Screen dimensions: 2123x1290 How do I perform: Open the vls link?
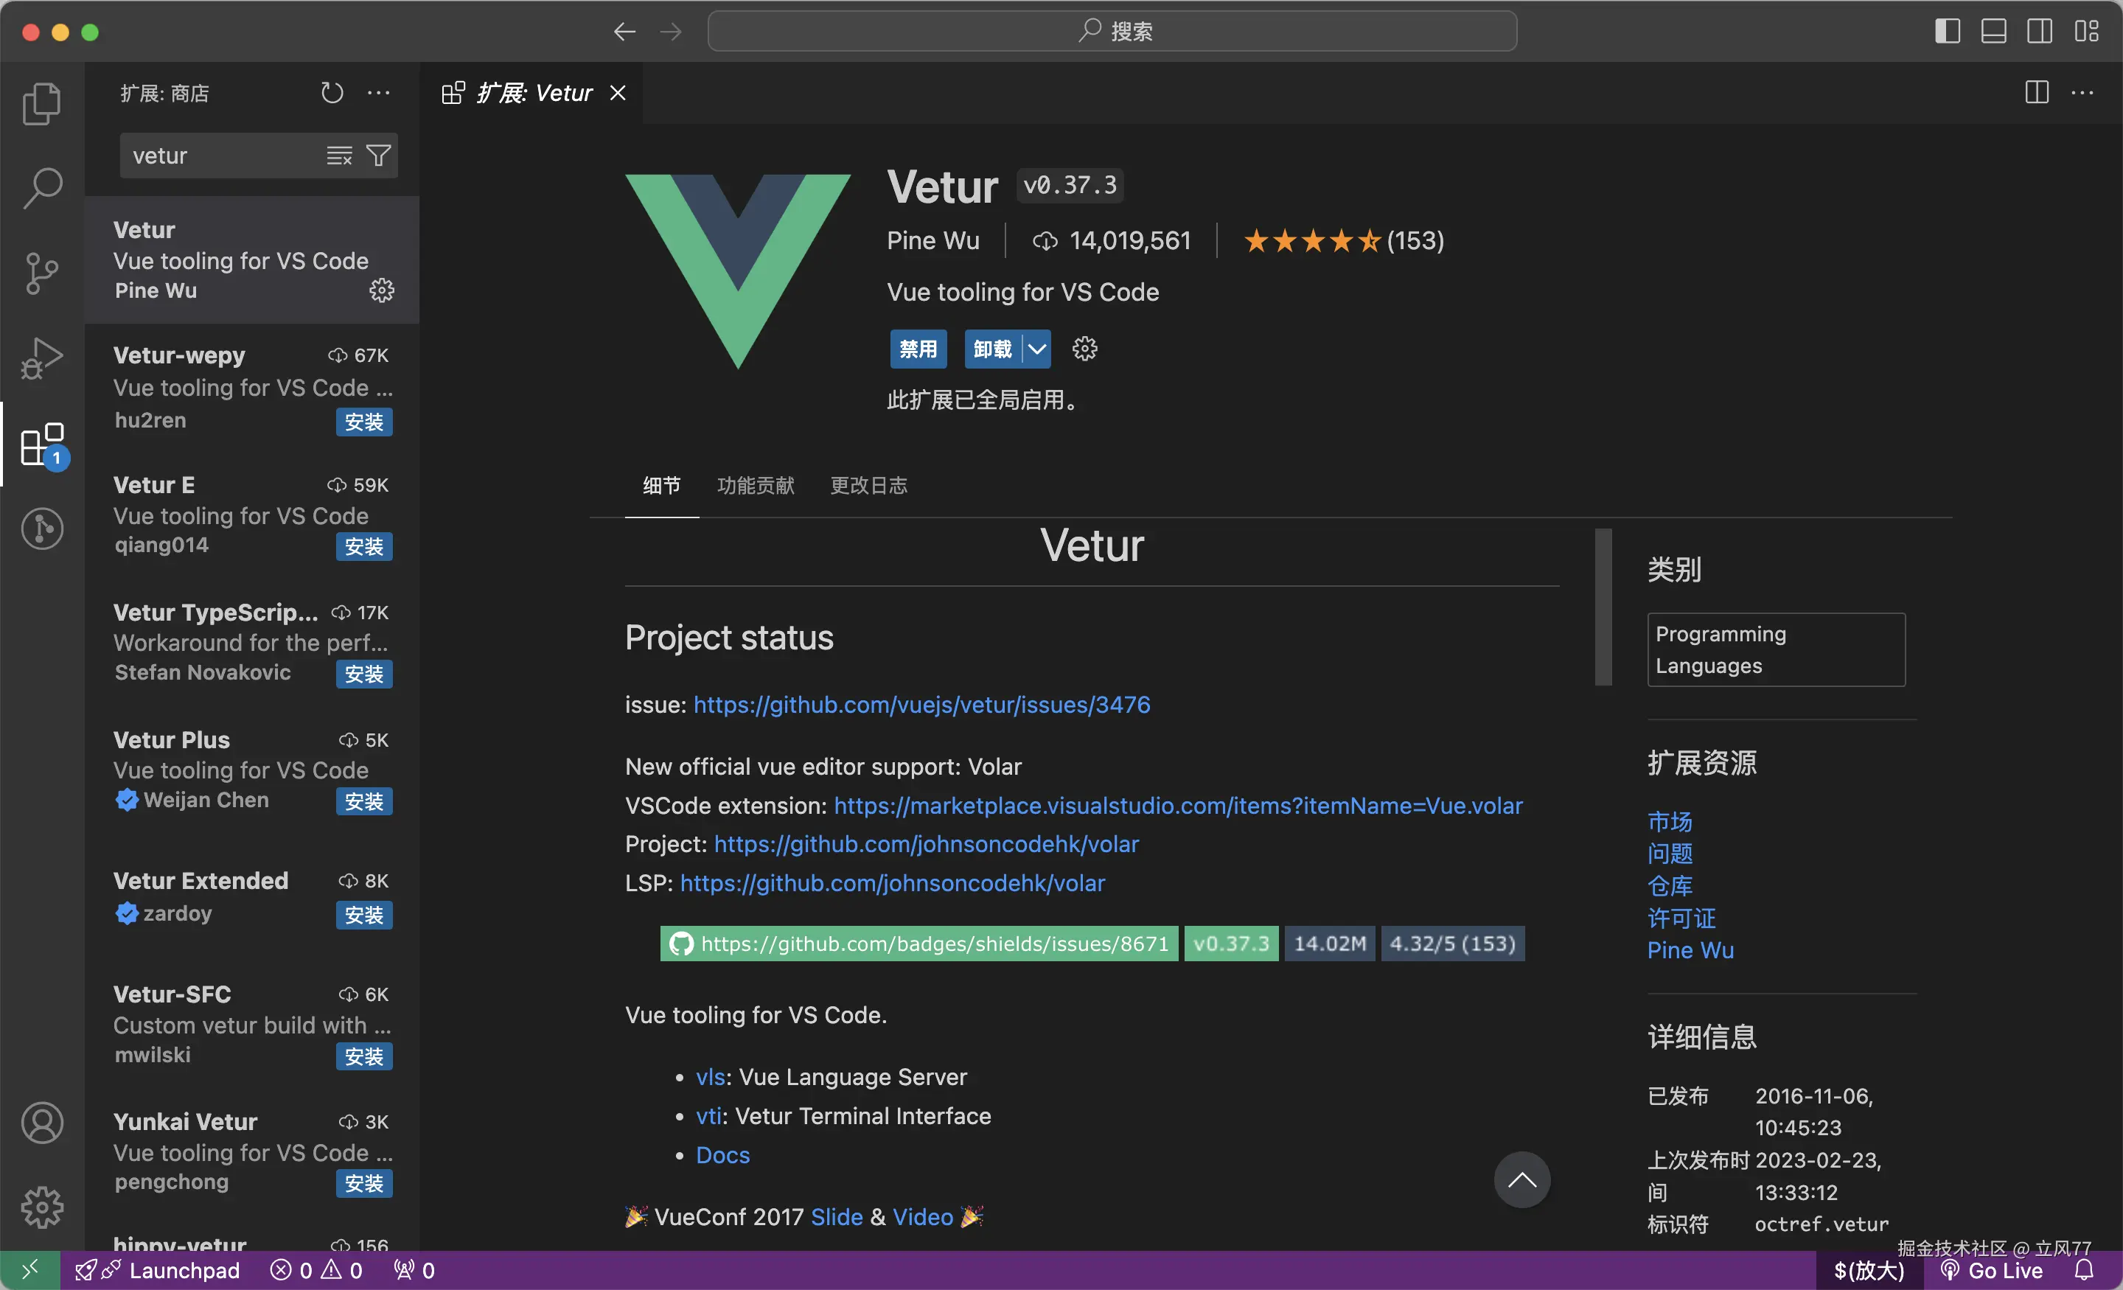[710, 1077]
